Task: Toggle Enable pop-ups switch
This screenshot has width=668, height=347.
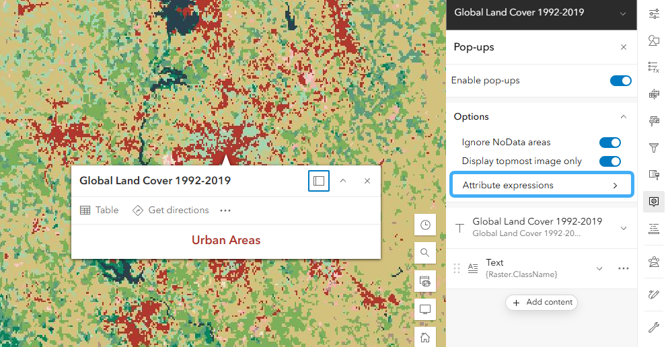Action: click(621, 81)
